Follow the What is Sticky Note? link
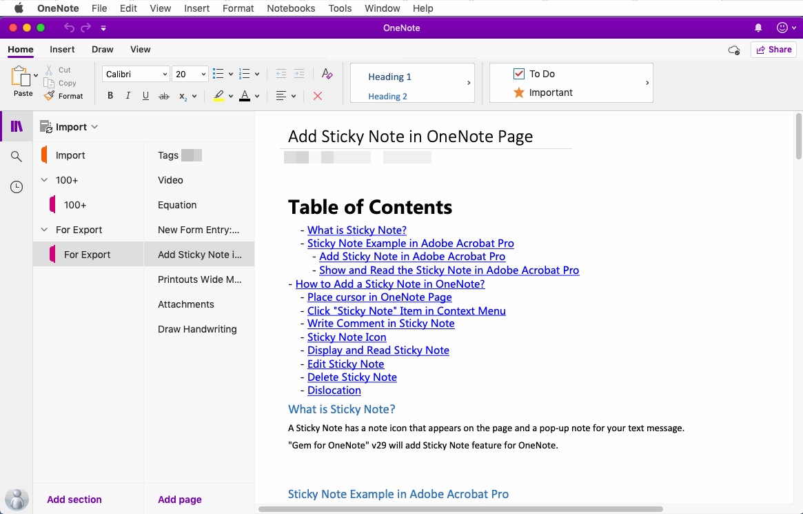The height and width of the screenshot is (514, 803). [357, 230]
